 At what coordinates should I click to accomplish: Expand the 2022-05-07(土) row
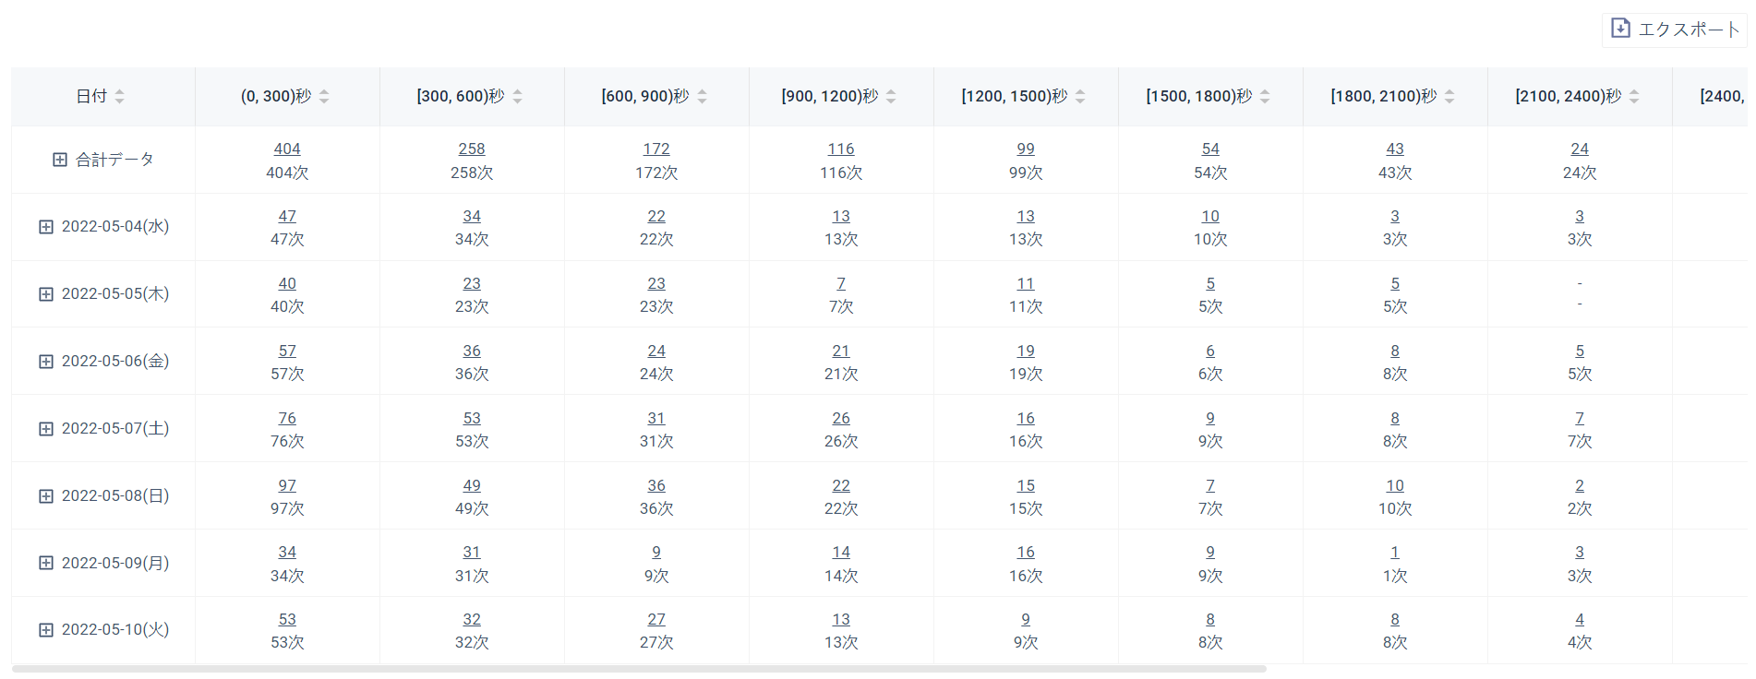click(46, 429)
